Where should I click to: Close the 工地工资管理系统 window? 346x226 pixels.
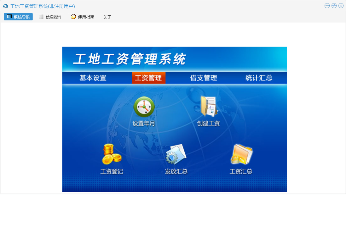coord(341,6)
